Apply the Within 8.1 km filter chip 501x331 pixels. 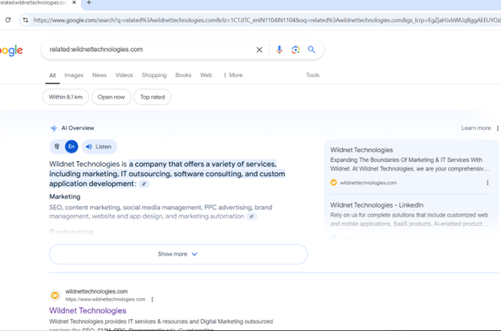[66, 97]
